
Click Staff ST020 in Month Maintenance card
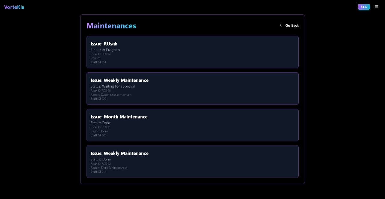[x=98, y=135]
